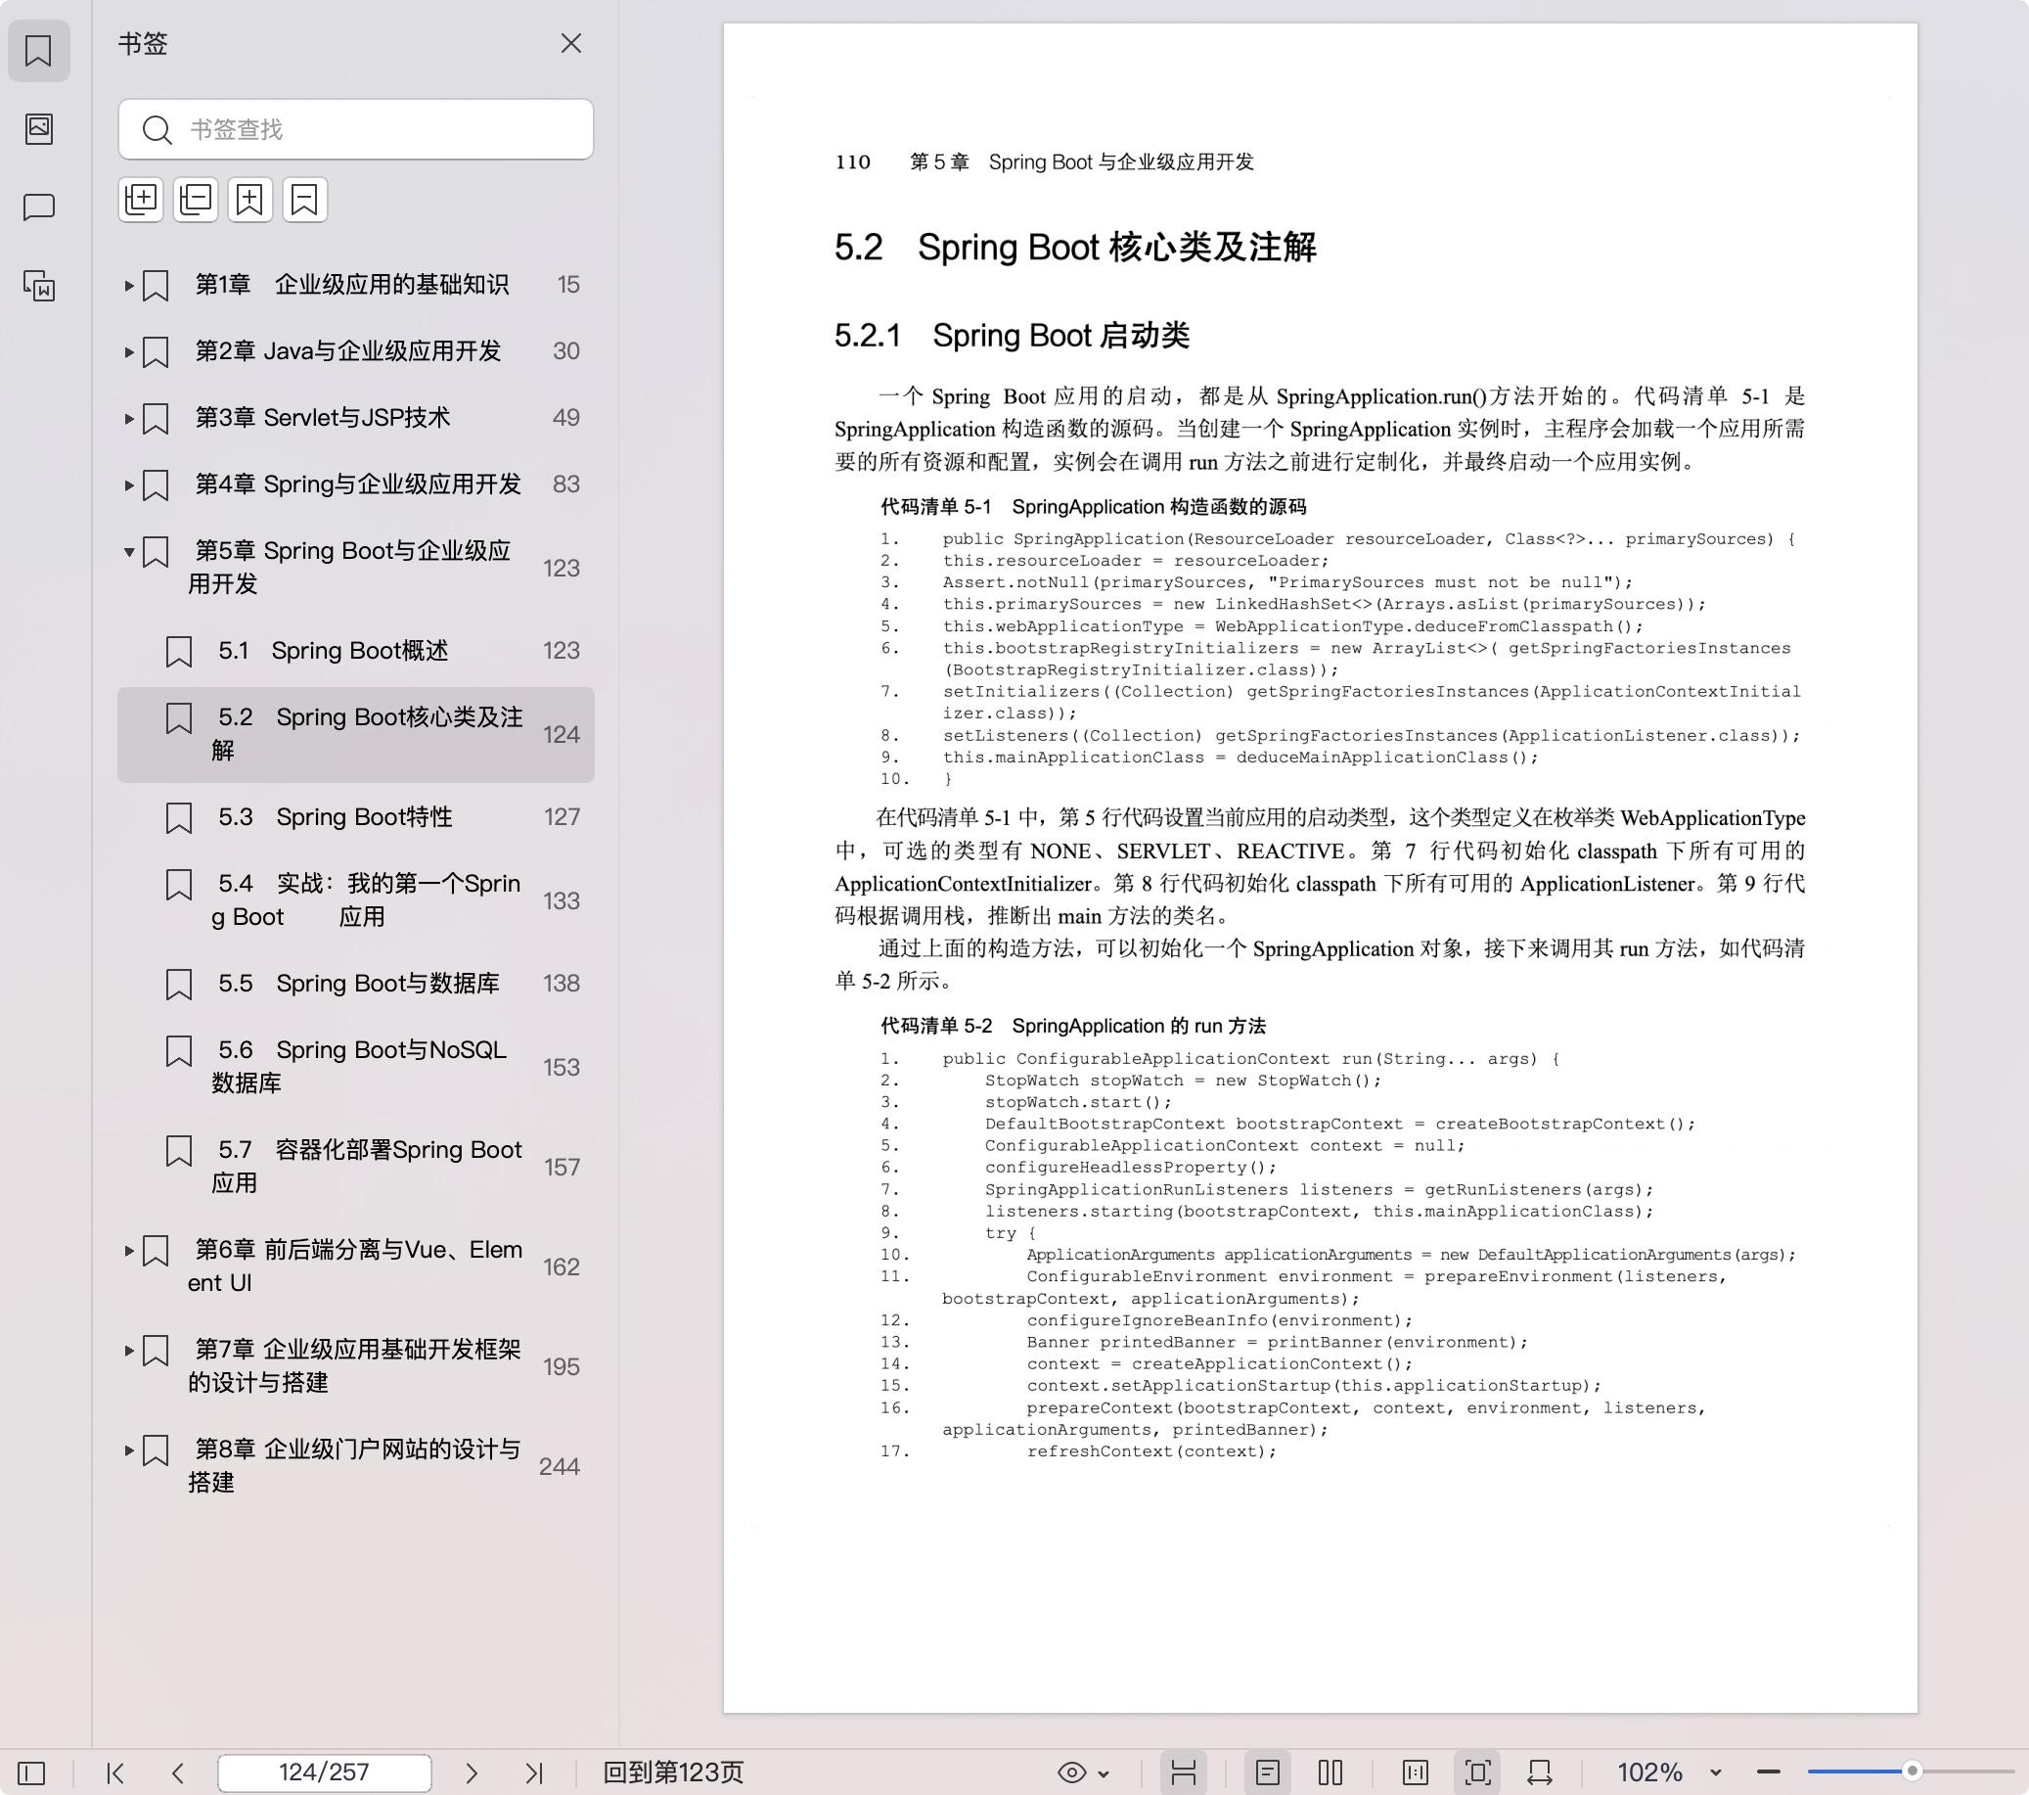Click the fit width icon
2029x1795 pixels.
(x=1540, y=1773)
